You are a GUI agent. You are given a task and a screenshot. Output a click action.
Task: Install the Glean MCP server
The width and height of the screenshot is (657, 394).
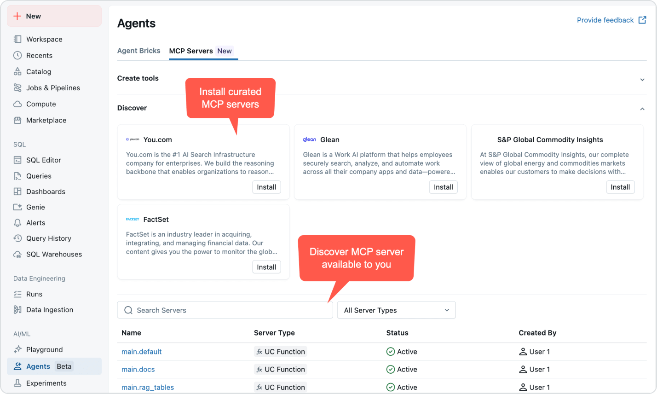pos(443,187)
